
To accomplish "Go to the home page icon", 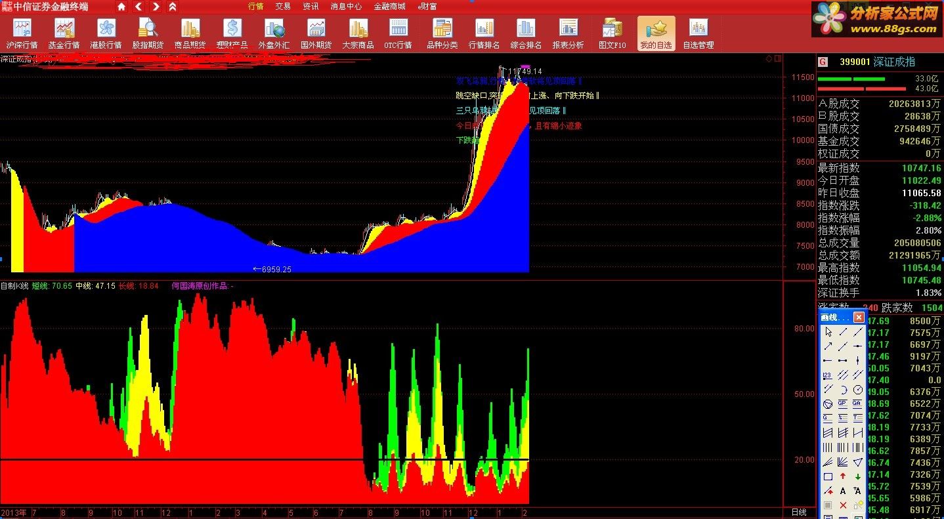I will tap(121, 7).
